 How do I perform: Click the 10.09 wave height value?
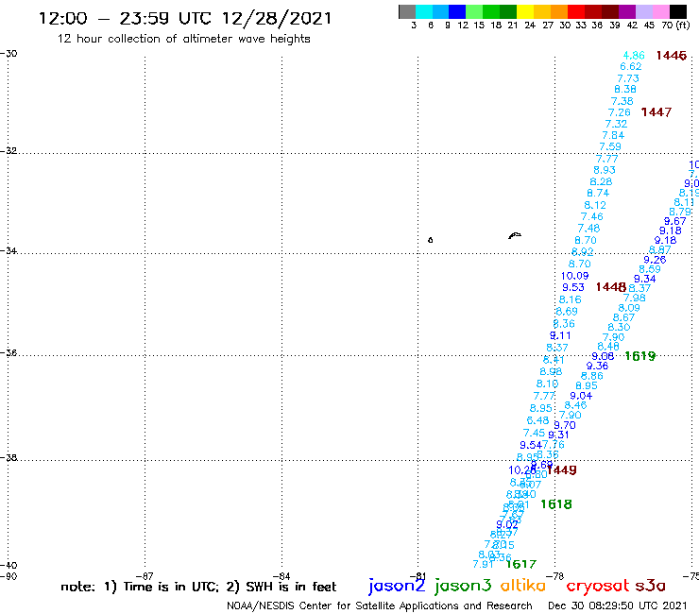[574, 276]
